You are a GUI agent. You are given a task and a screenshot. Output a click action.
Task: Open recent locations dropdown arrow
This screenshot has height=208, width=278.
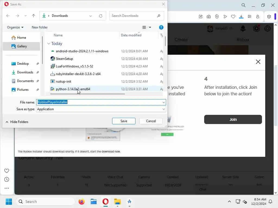[26, 16]
